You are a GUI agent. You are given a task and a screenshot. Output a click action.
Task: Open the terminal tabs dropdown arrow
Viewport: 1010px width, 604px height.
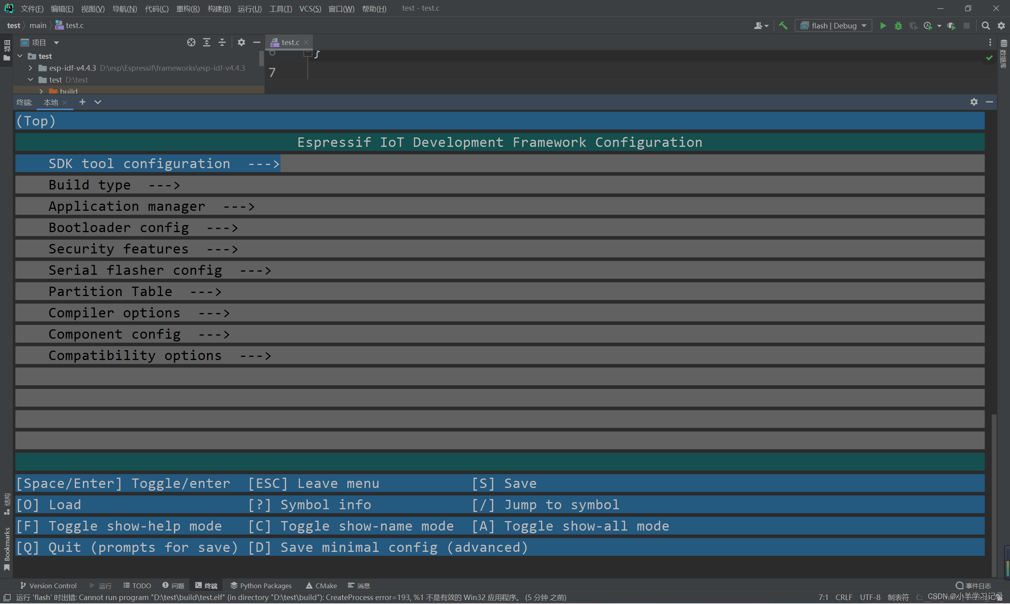click(x=97, y=102)
